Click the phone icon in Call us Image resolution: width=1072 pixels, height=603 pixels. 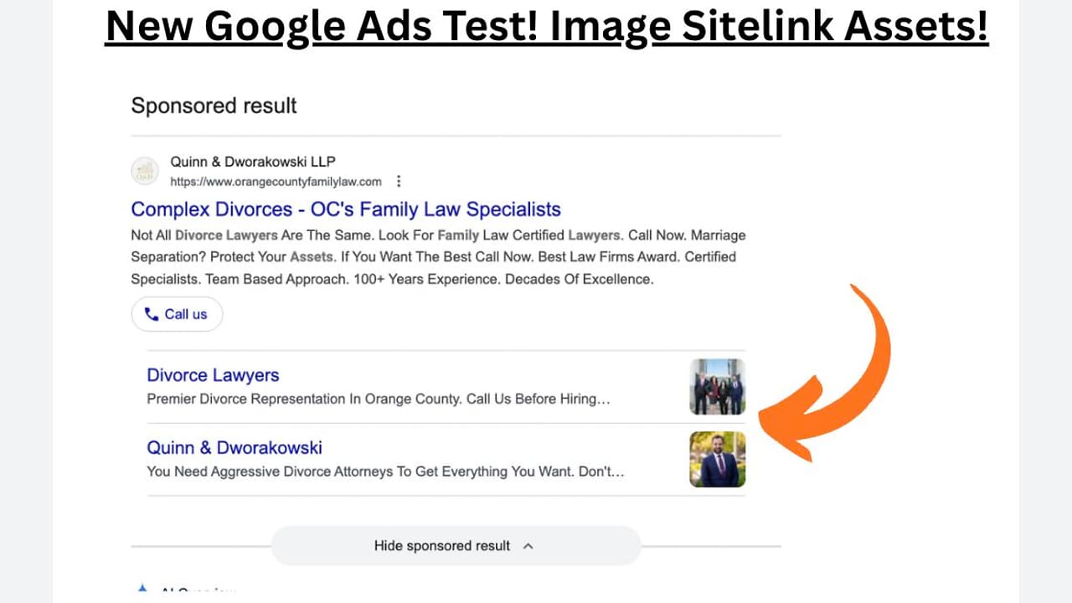[152, 314]
